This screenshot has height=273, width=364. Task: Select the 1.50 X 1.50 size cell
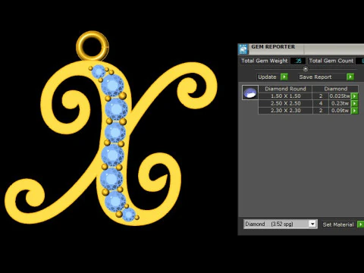[285, 96]
